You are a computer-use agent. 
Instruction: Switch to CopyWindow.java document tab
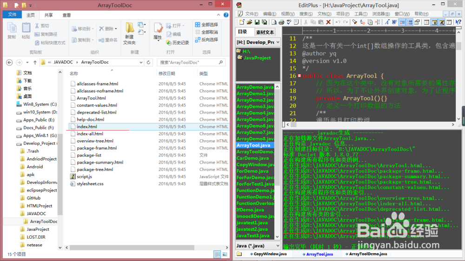(x=268, y=254)
